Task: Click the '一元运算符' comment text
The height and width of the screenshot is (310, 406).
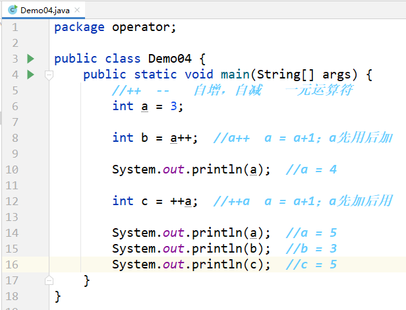Action: pyautogui.click(x=319, y=90)
